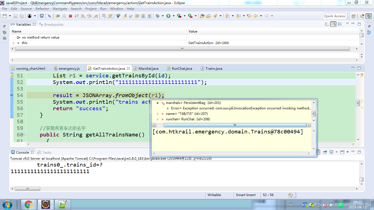Click Collapse All in Variables view
Viewport: 374px width, 210px height.
click(x=340, y=24)
